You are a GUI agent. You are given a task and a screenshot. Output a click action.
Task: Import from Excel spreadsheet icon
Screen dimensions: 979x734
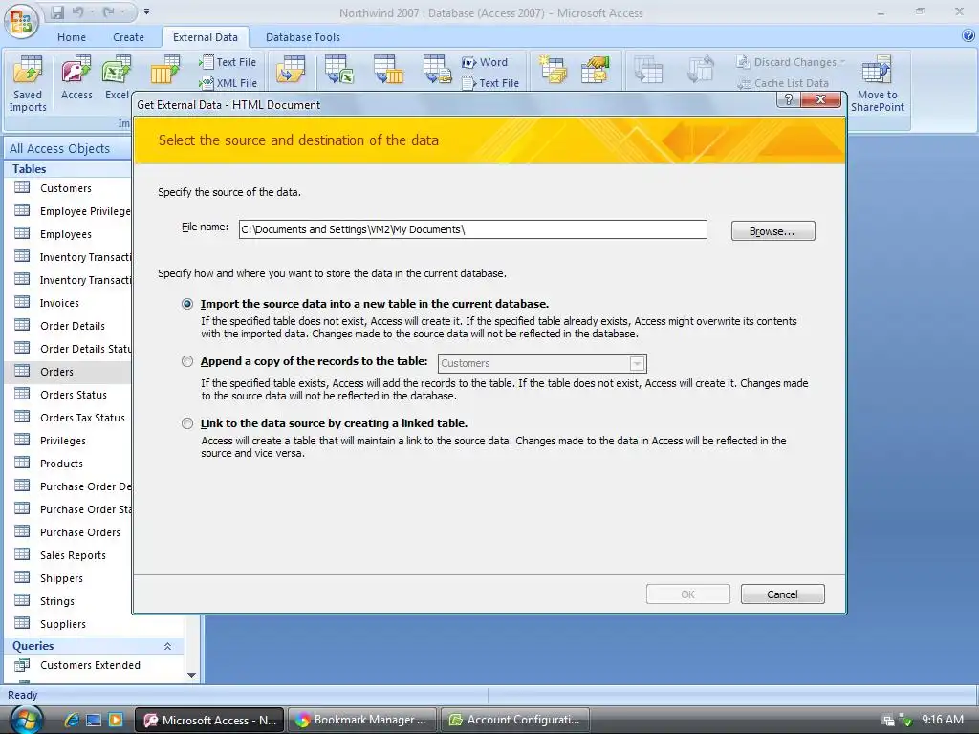[x=117, y=78]
